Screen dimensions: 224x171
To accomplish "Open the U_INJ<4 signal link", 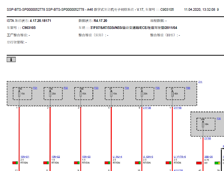I will (117, 157).
